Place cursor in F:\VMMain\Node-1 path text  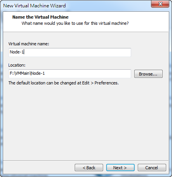click(x=27, y=73)
